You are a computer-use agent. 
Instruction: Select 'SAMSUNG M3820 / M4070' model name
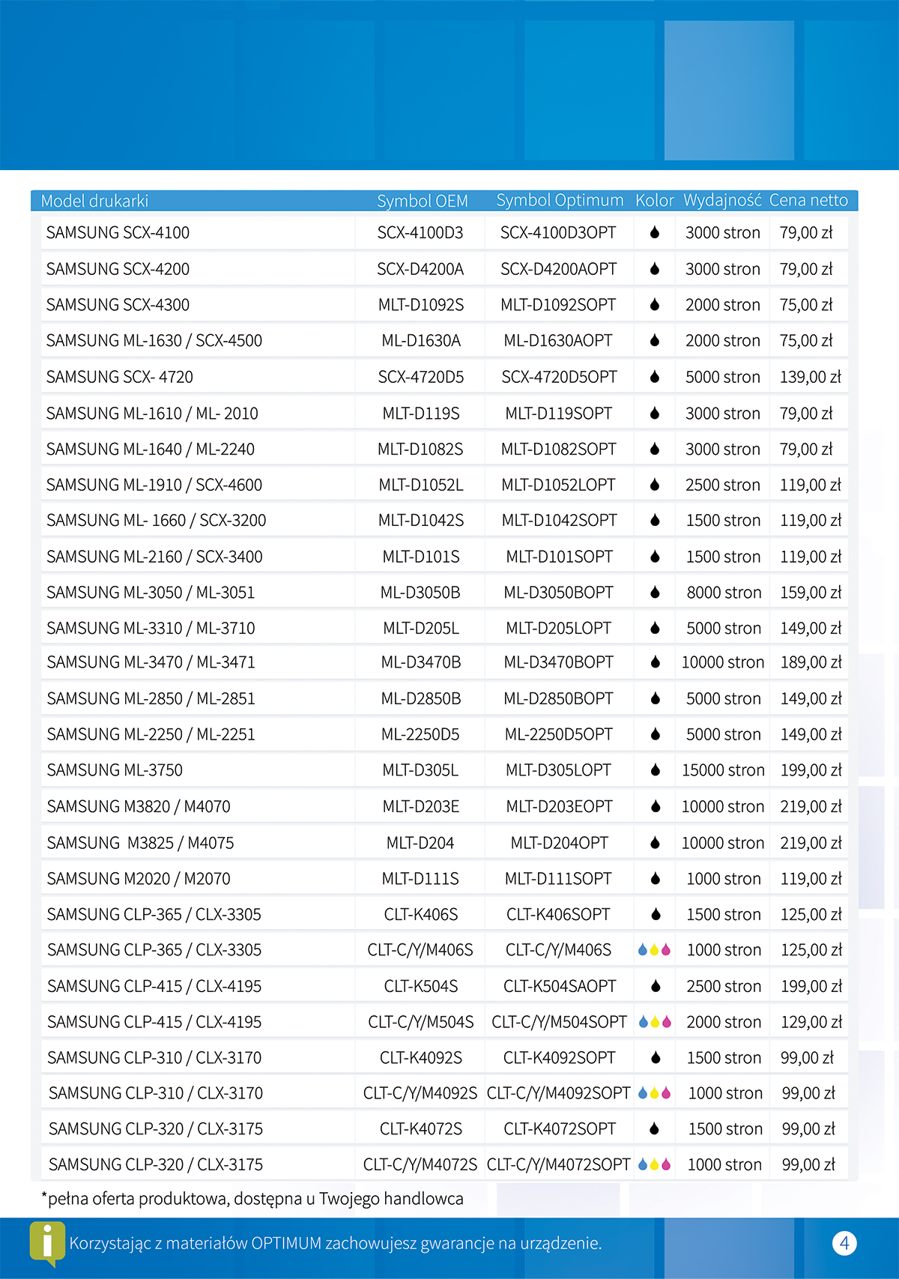tap(139, 806)
